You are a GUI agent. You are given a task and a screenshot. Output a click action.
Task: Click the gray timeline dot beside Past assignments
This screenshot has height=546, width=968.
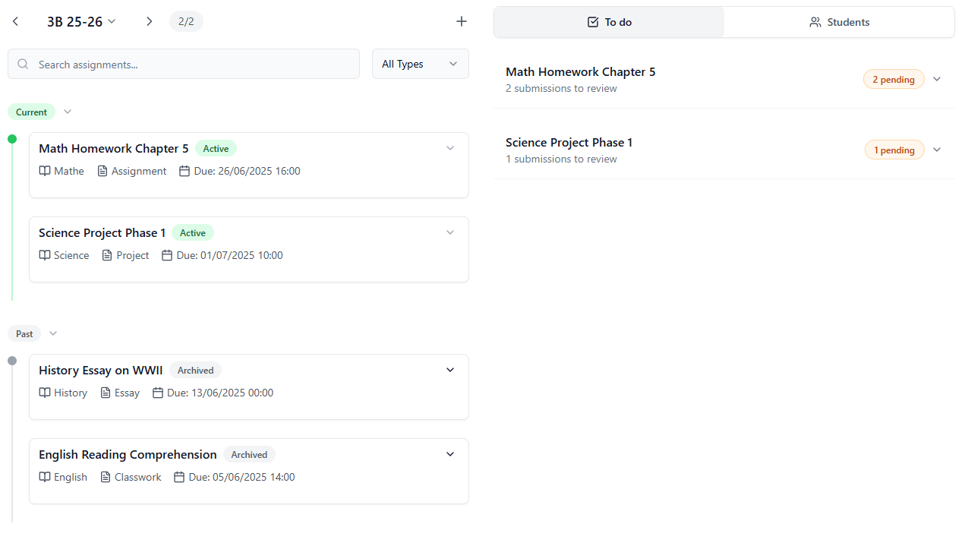pos(12,361)
